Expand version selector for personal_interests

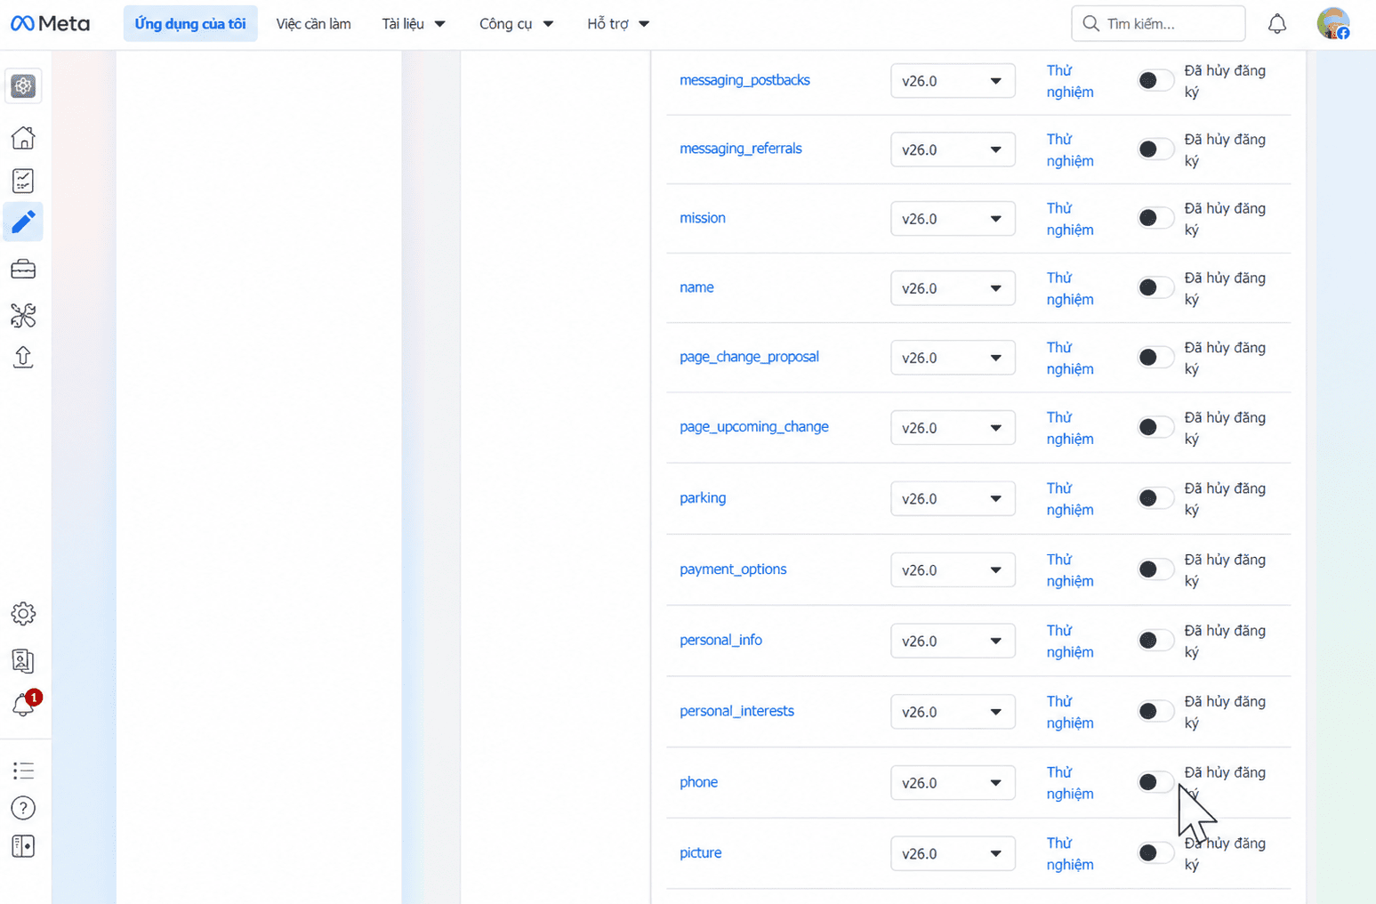pyautogui.click(x=953, y=712)
